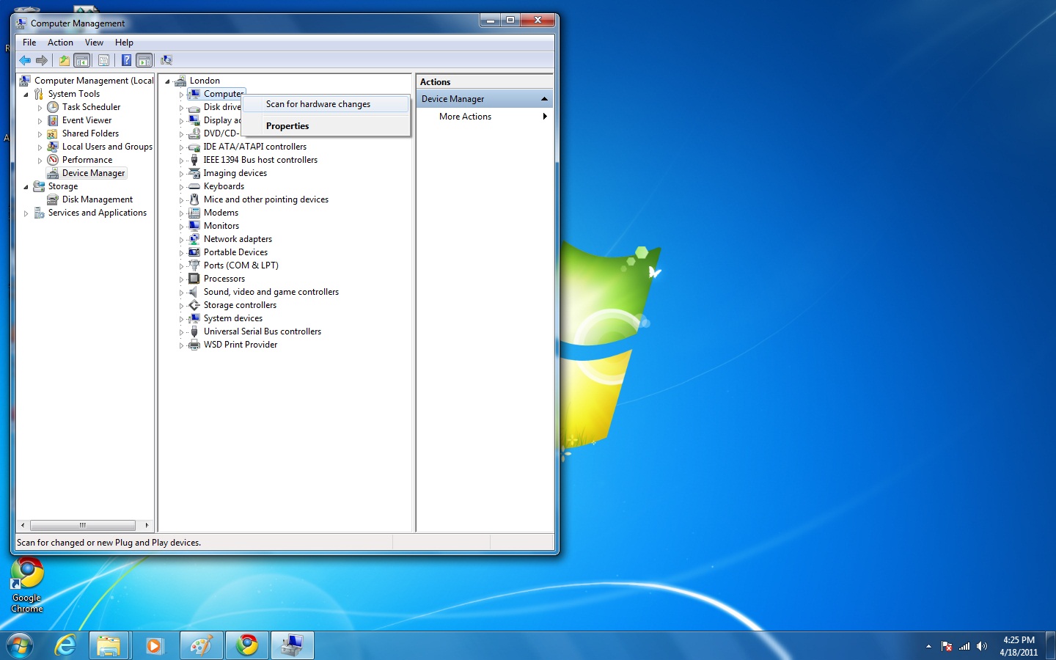Click the volume speaker icon in system tray
Screen dimensions: 1056x660
982,646
